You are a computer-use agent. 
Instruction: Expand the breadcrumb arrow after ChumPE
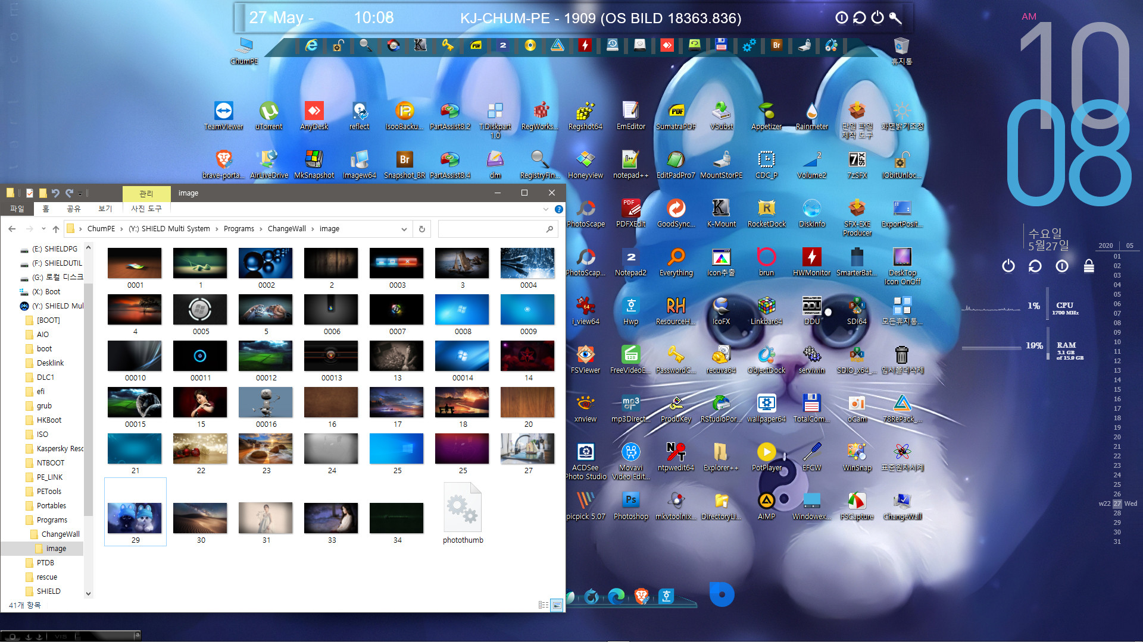[122, 229]
